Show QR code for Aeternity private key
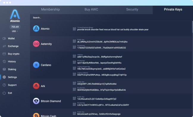This screenshot has height=117, width=193. [x=74, y=47]
